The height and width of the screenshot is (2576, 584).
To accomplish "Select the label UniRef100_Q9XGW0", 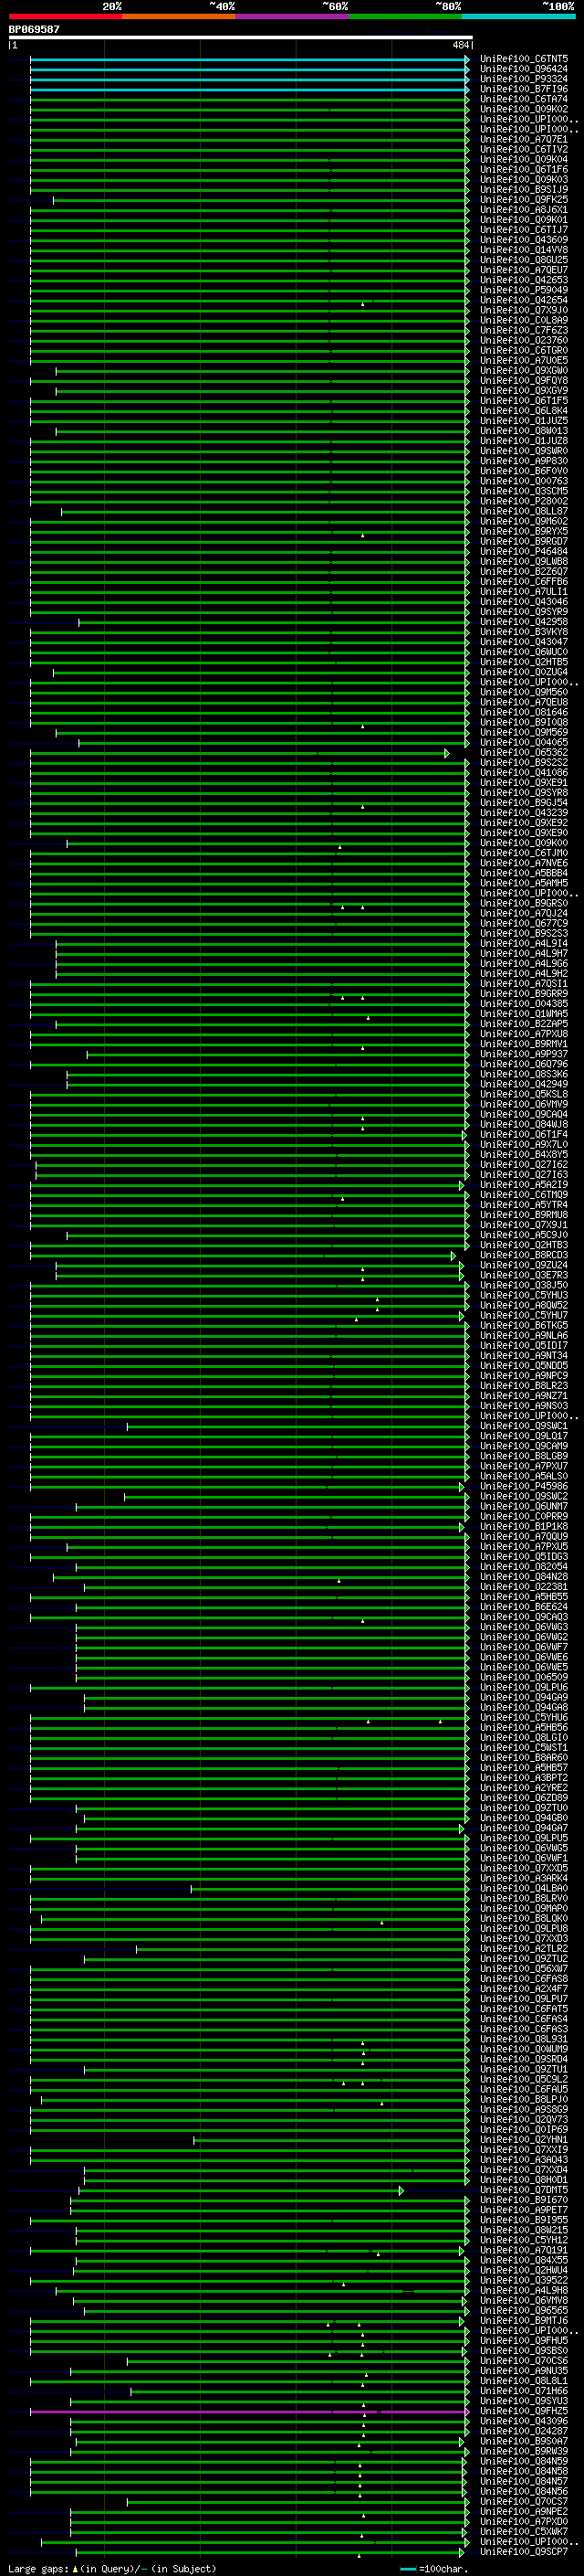I will [x=524, y=370].
